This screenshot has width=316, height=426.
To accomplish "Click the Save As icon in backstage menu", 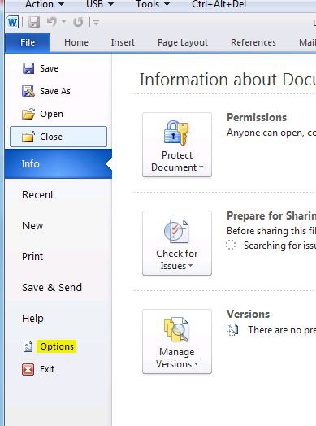I will [x=28, y=91].
